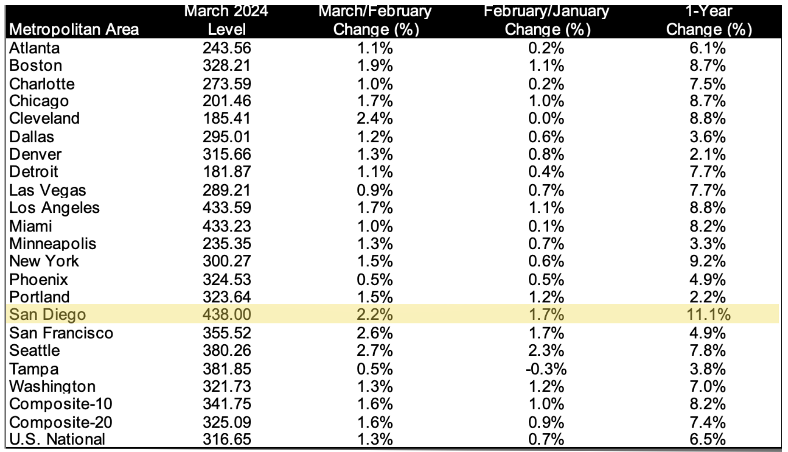Viewport: 788px width, 452px height.
Task: Select the 1-Year Change (%) header
Action: [x=709, y=20]
